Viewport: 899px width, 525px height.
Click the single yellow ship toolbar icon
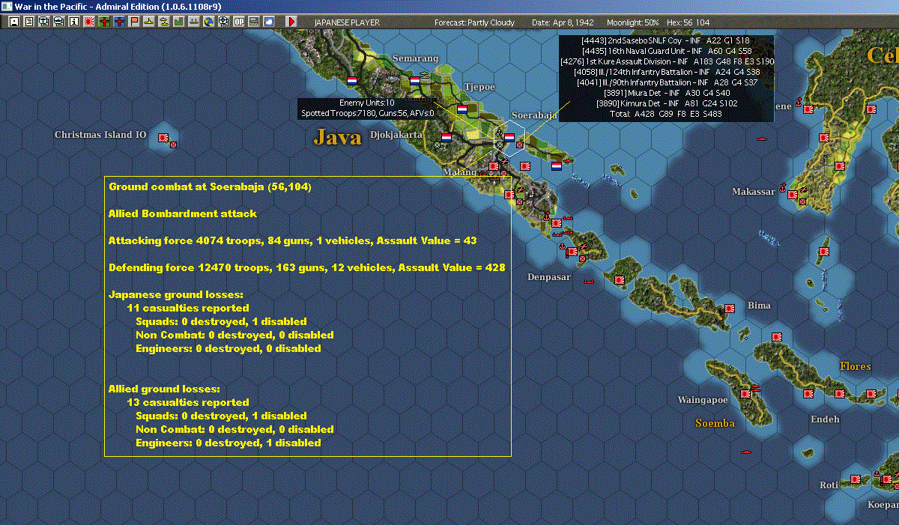pos(149,22)
